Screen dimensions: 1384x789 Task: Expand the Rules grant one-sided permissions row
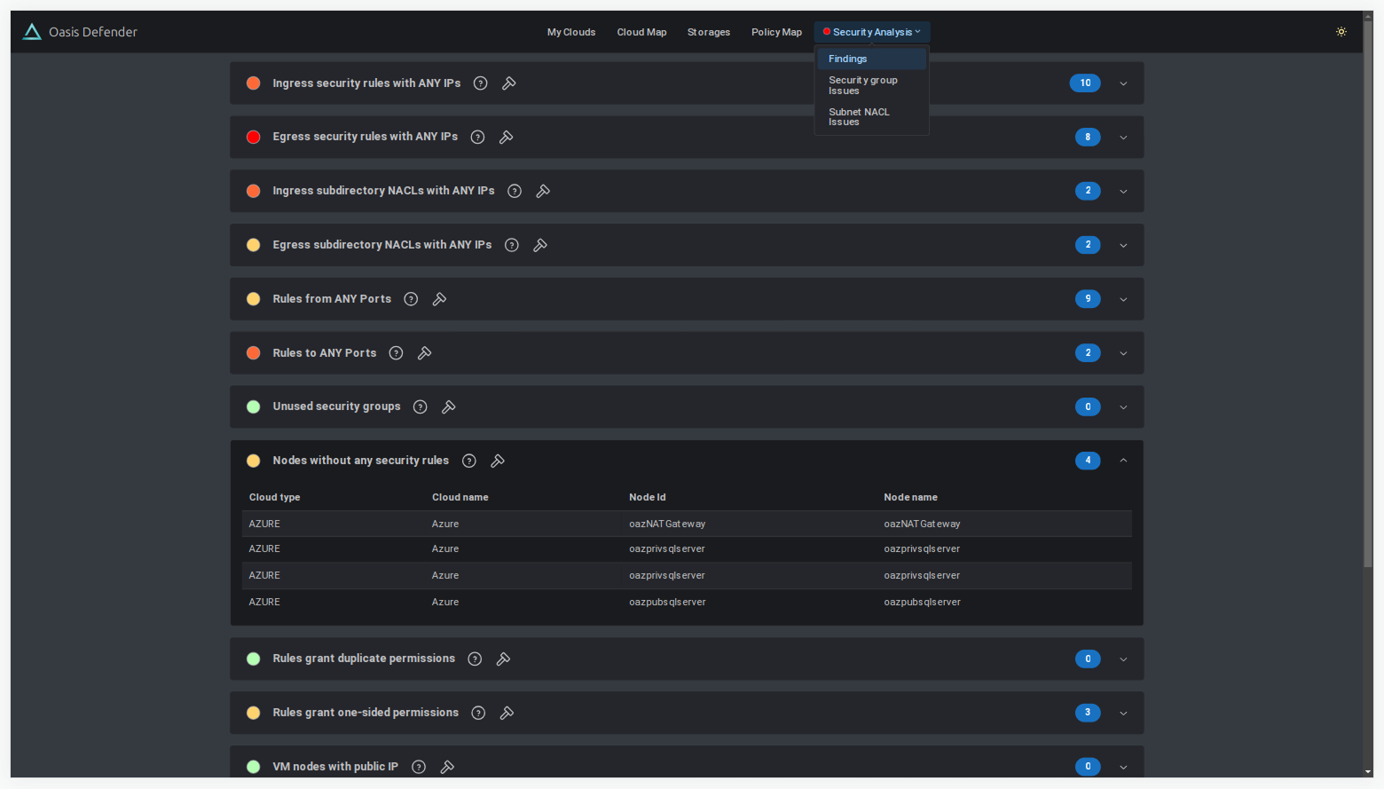coord(1123,713)
